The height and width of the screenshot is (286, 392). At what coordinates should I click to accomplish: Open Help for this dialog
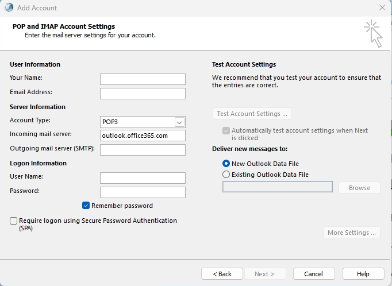pyautogui.click(x=363, y=274)
